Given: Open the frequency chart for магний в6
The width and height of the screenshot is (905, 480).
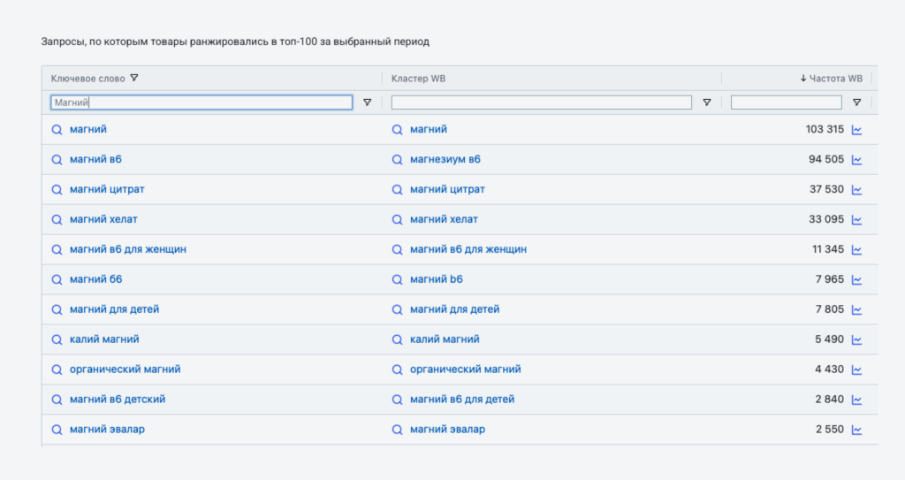Looking at the screenshot, I should (x=856, y=160).
